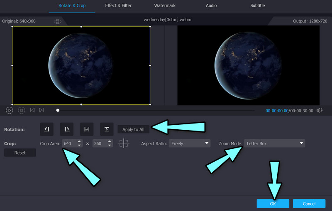Confirm changes with the OK button
Viewport: 332px width, 211px height.
click(273, 204)
